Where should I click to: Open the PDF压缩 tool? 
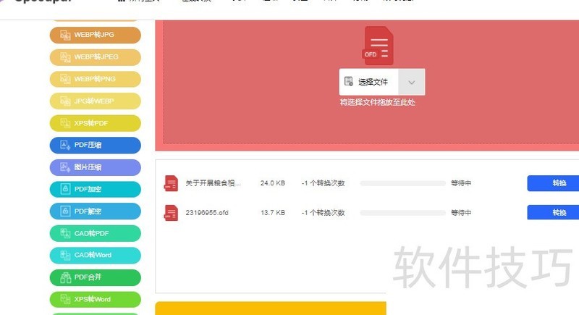click(96, 145)
